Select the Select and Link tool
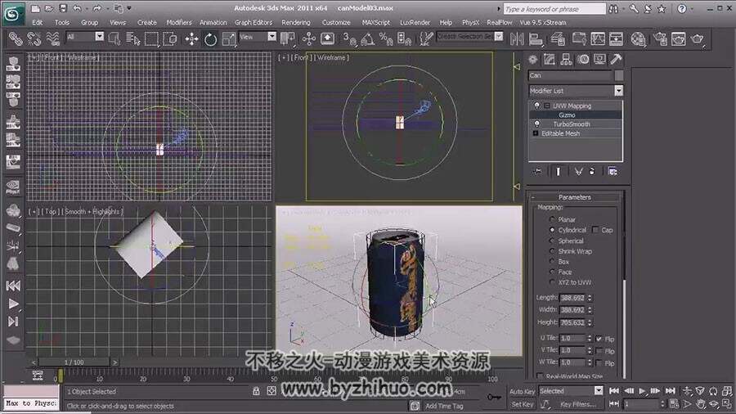 point(16,39)
